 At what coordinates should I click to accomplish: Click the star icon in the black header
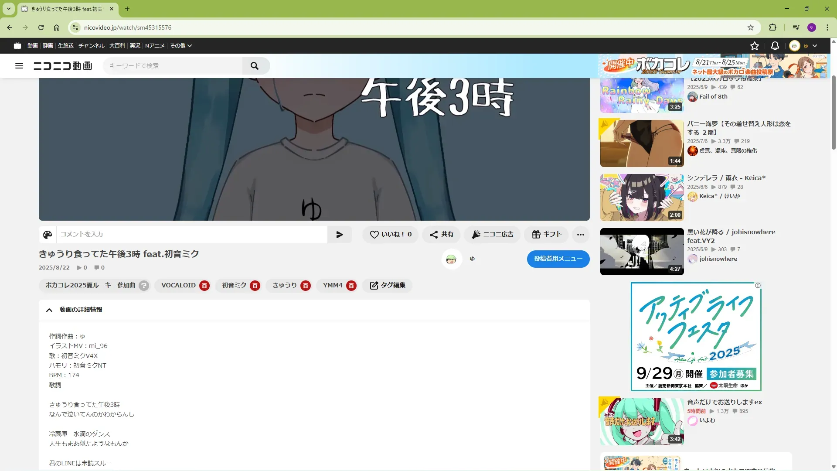[755, 46]
